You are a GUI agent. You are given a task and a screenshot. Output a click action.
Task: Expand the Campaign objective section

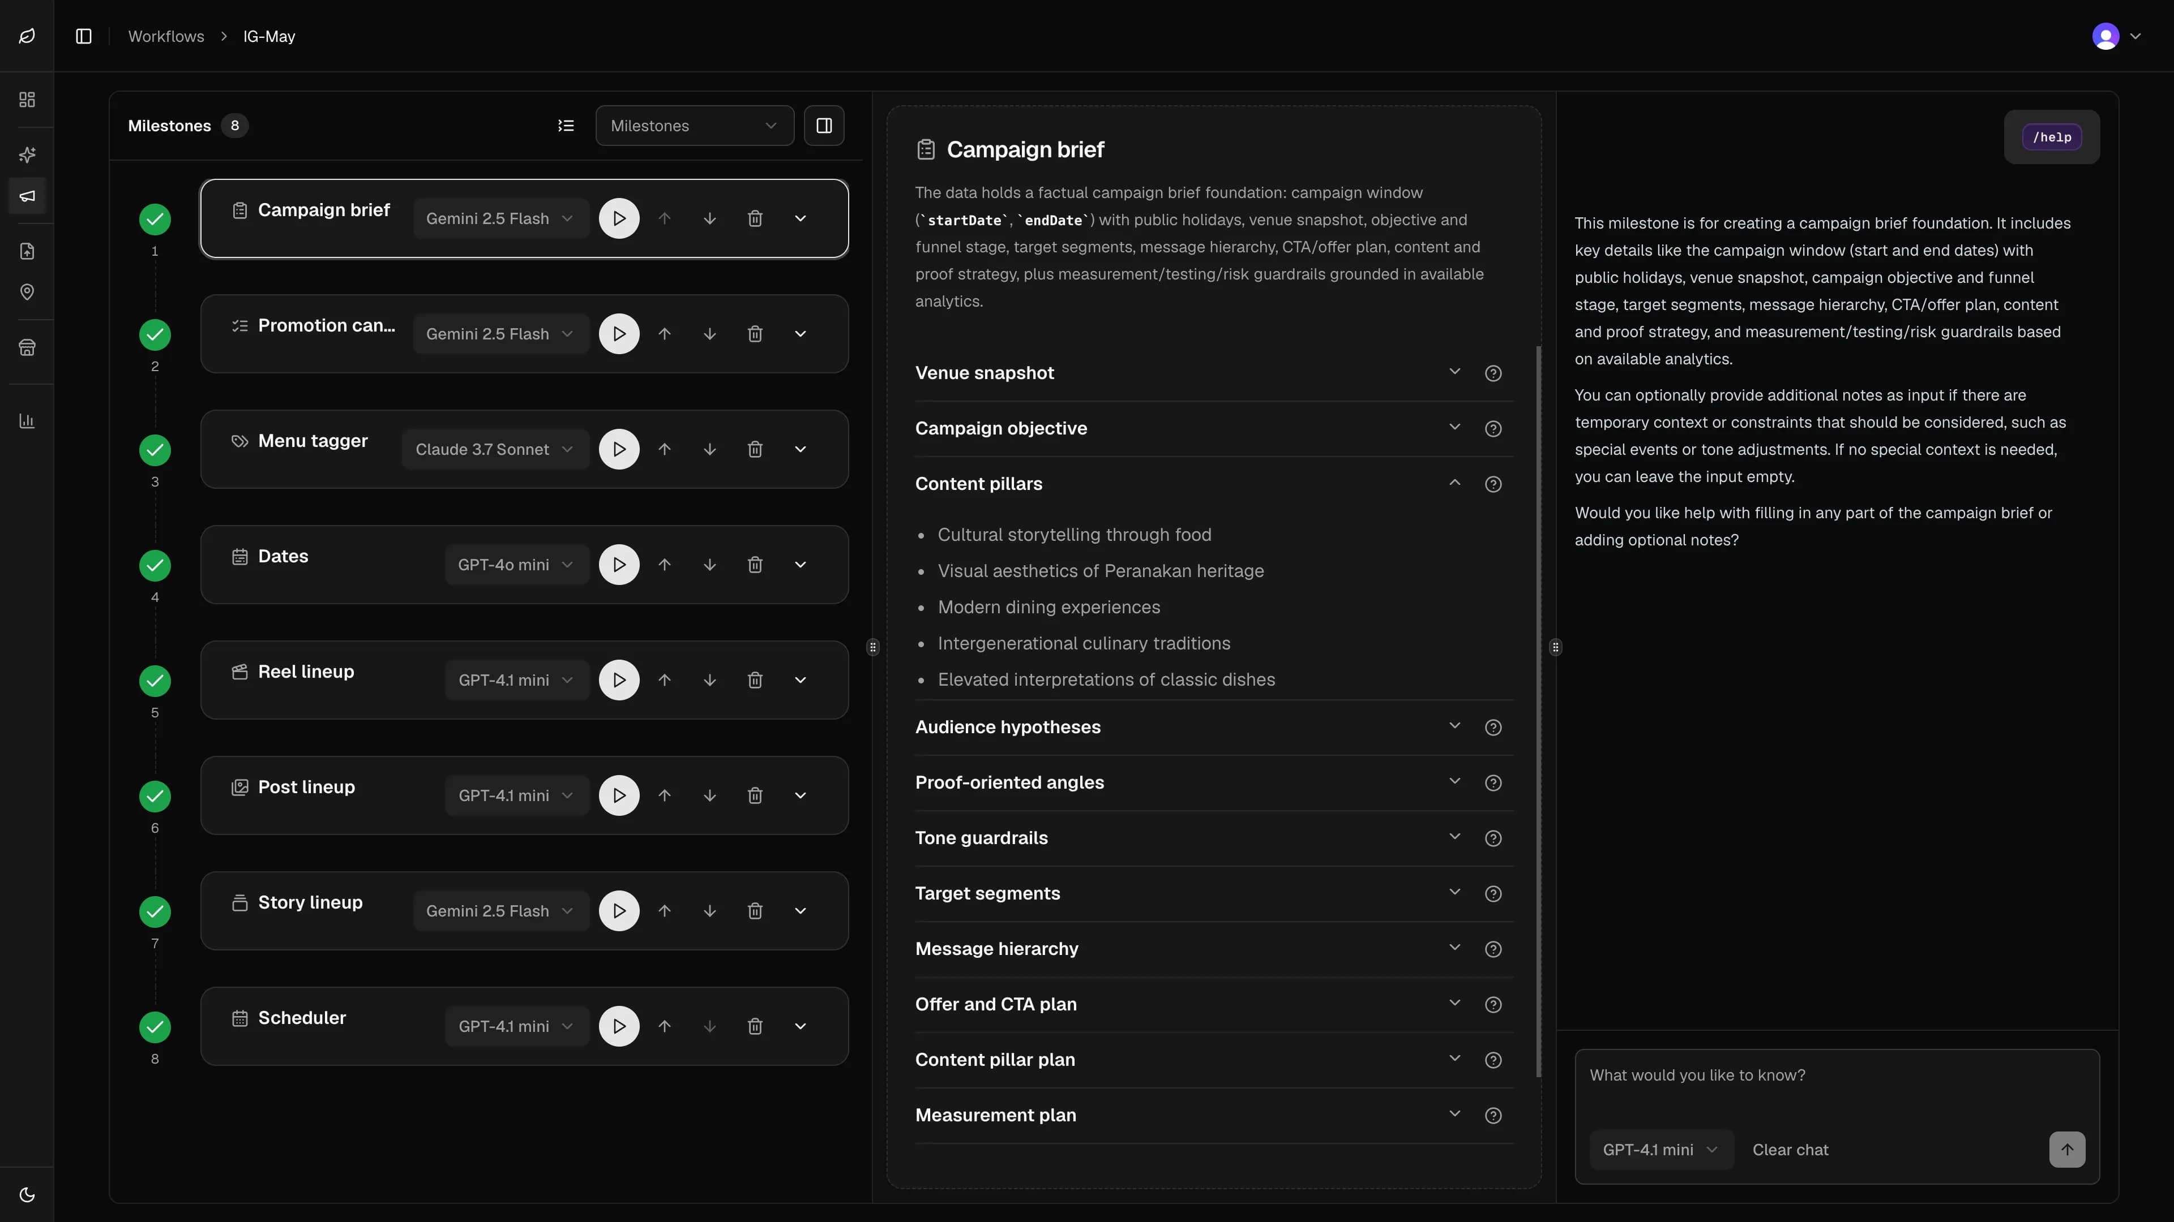[x=1455, y=428]
